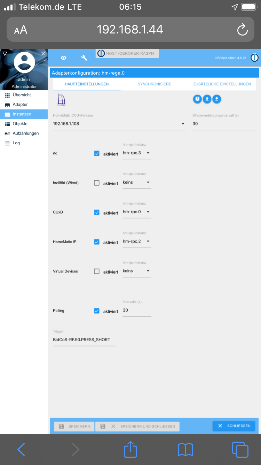261x465 pixels.
Task: Switch to Haupteinstellungen tab
Action: point(87,84)
